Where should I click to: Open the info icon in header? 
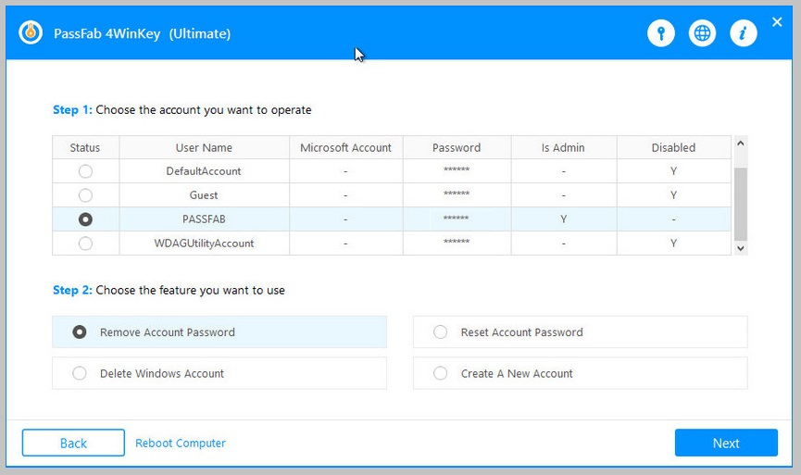point(744,33)
